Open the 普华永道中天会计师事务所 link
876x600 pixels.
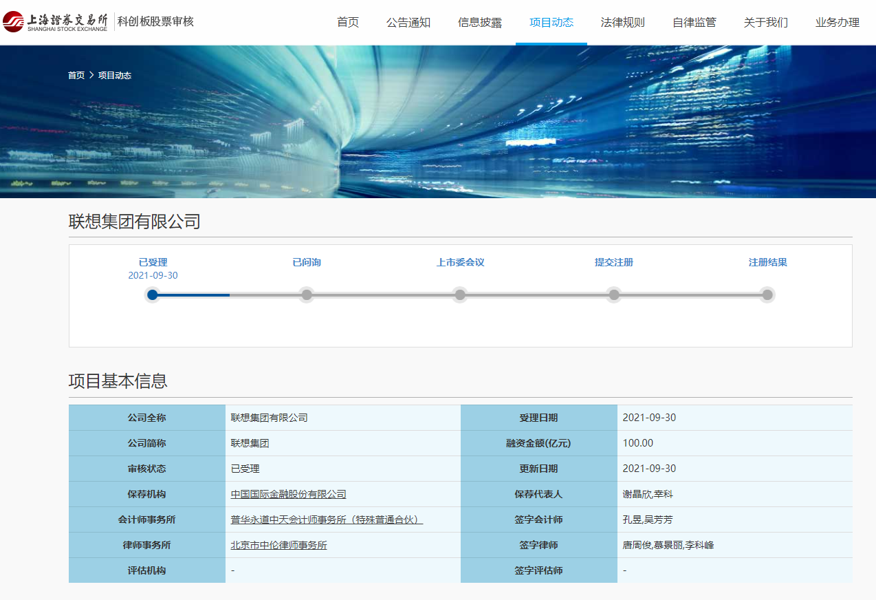pos(327,519)
